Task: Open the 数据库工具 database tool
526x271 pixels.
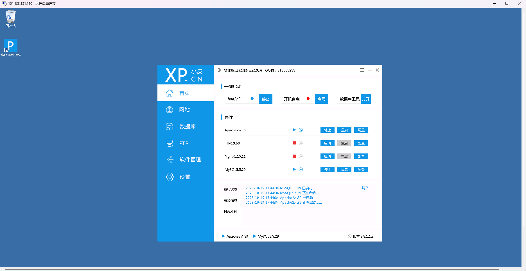Action: pyautogui.click(x=366, y=99)
